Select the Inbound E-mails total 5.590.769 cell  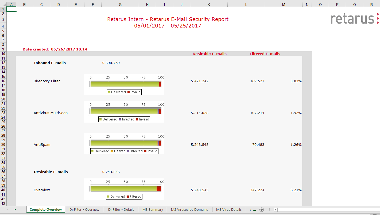pos(111,63)
